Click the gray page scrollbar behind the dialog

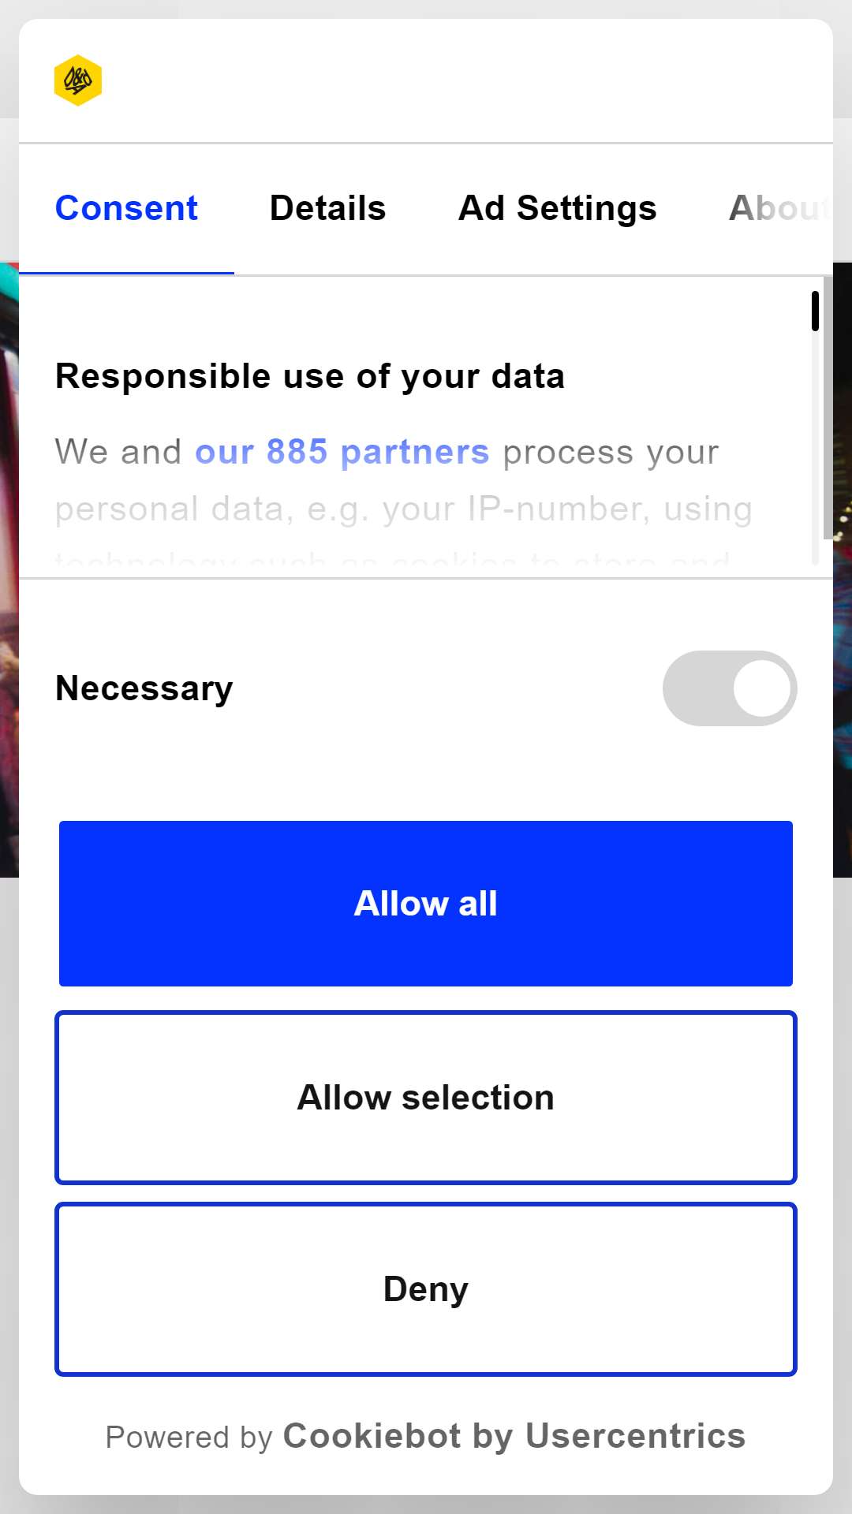tap(828, 408)
